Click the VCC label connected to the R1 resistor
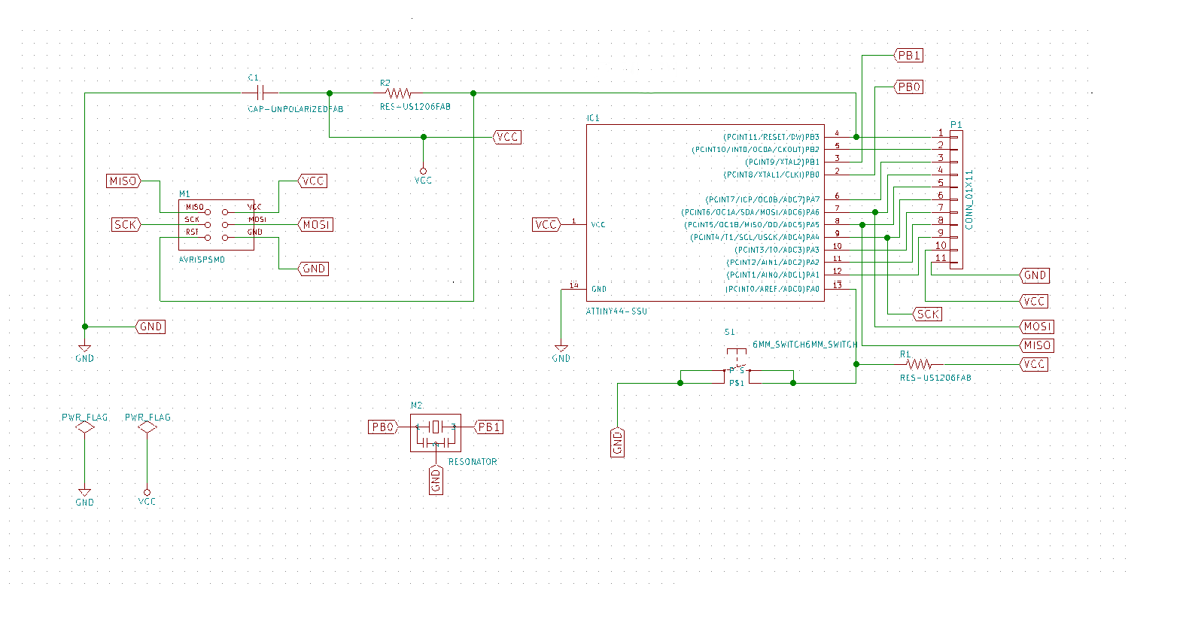 (x=1033, y=364)
